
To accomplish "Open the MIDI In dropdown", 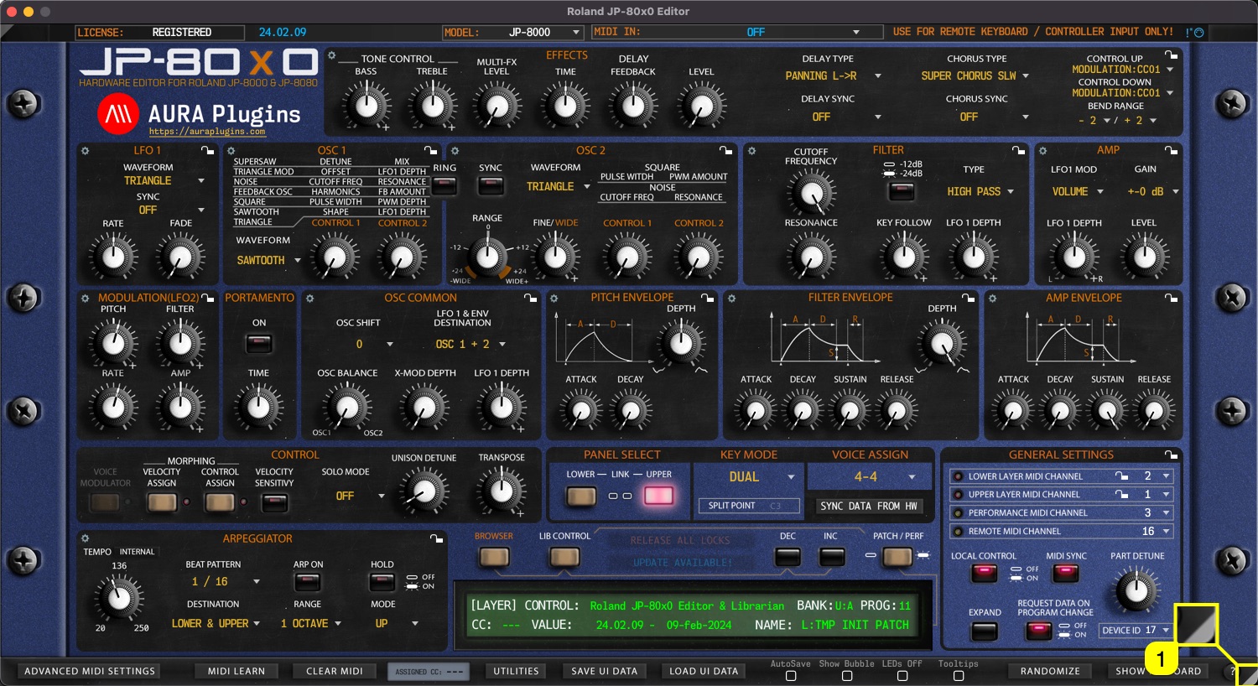I will (x=739, y=32).
